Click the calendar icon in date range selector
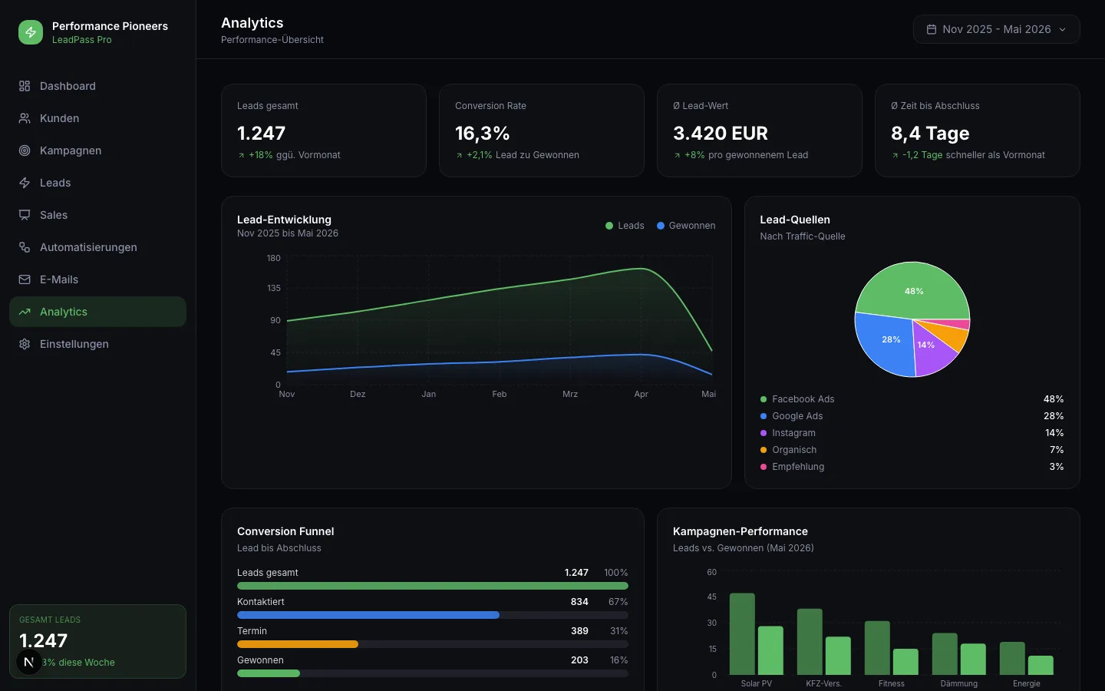The height and width of the screenshot is (691, 1105). (932, 29)
